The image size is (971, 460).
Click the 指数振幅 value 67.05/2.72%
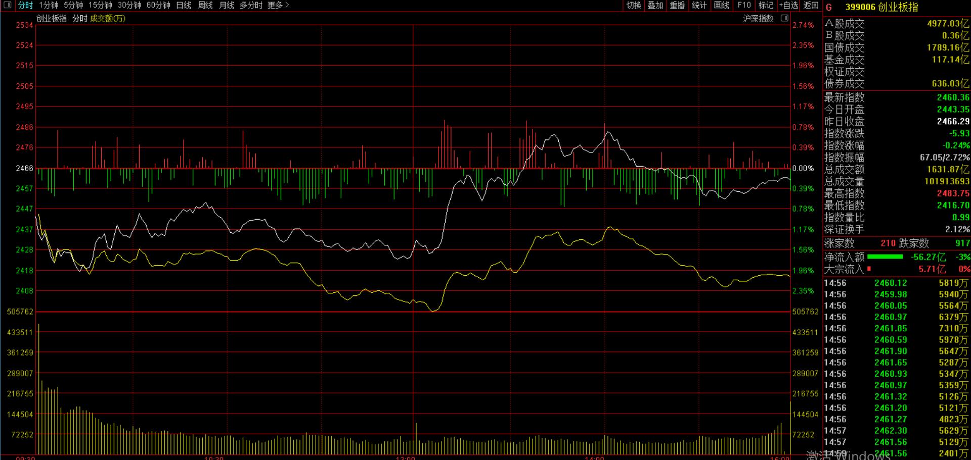(x=945, y=158)
